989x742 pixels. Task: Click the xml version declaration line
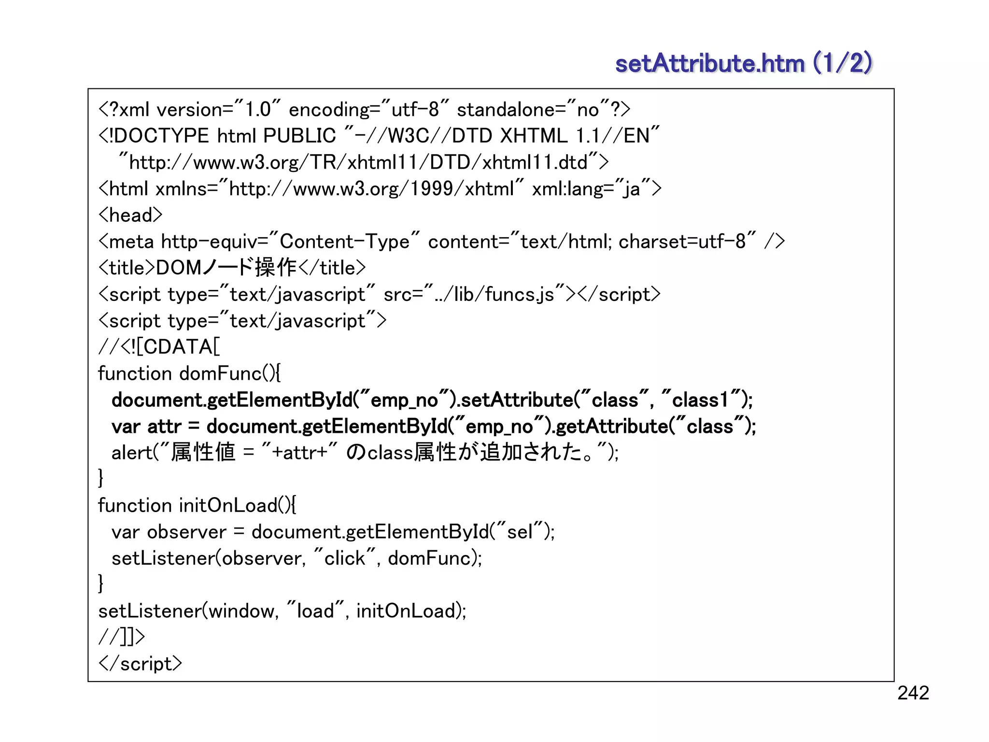[x=364, y=109]
